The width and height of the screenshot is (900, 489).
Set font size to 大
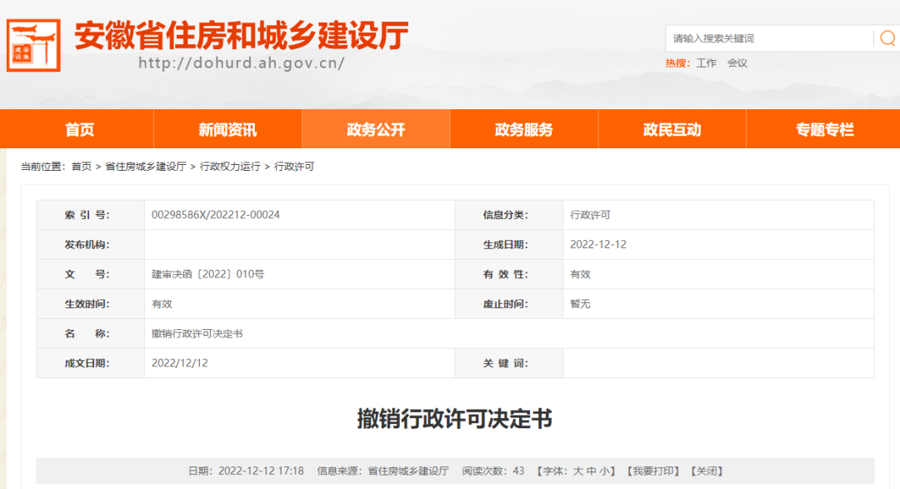pos(577,472)
